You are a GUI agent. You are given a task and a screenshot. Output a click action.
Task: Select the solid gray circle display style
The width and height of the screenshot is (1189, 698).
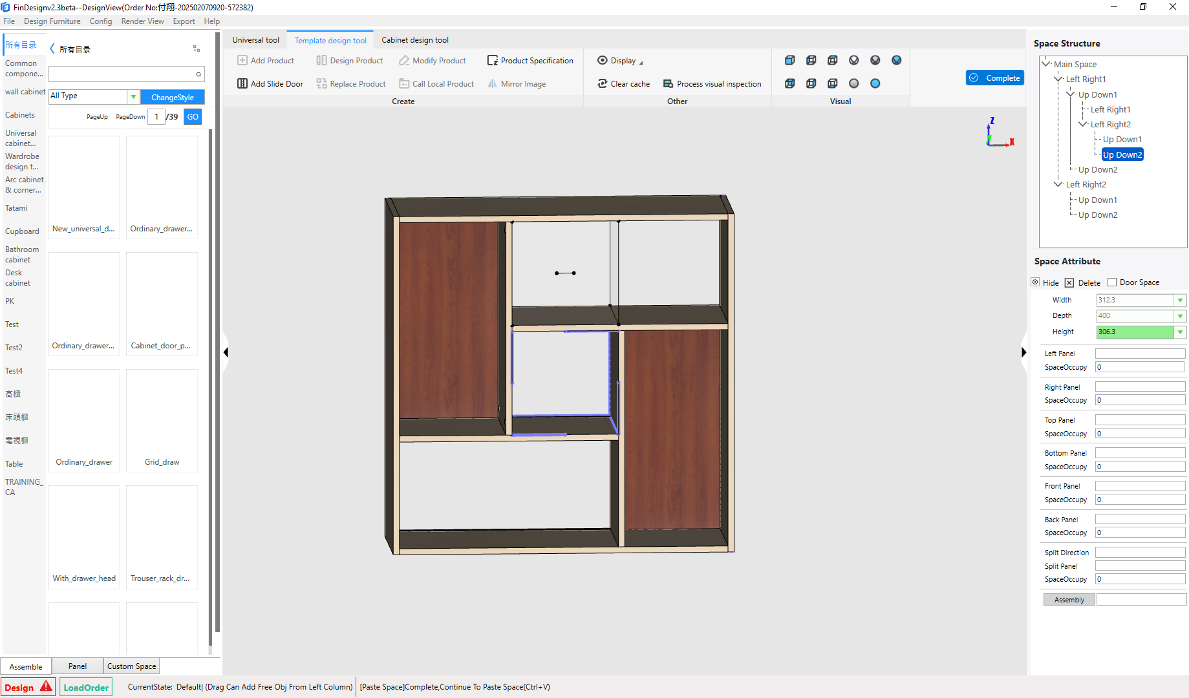click(853, 83)
